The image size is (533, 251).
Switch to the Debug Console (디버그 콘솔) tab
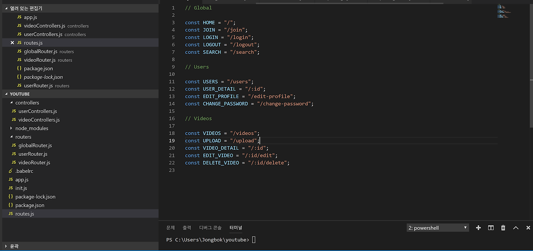point(210,228)
